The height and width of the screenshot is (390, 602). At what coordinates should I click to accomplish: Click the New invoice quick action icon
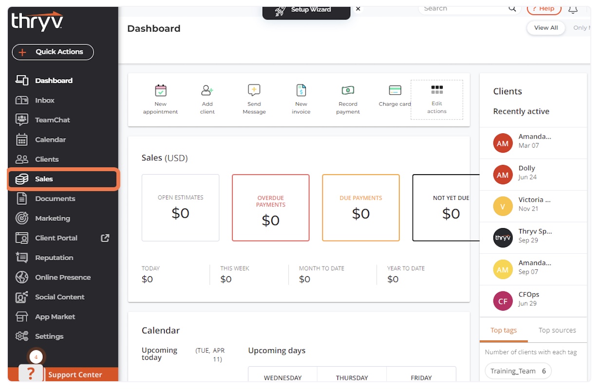(x=301, y=90)
